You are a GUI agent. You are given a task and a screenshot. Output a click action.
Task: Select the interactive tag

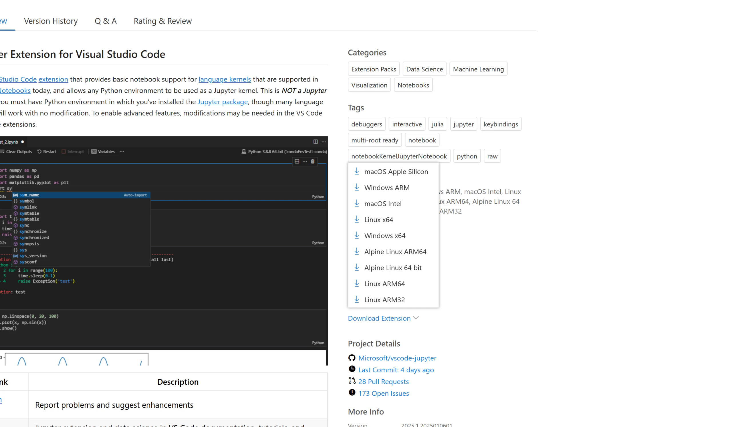coord(406,124)
